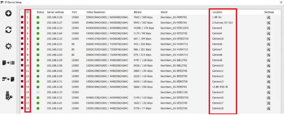The image size is (284, 115).
Task: Click bitrate 6426 / 118 kbps
Action: pyautogui.click(x=143, y=66)
